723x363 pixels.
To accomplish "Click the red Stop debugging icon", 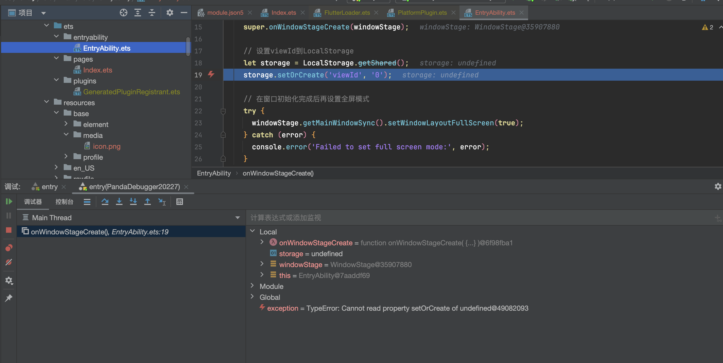I will pos(9,230).
